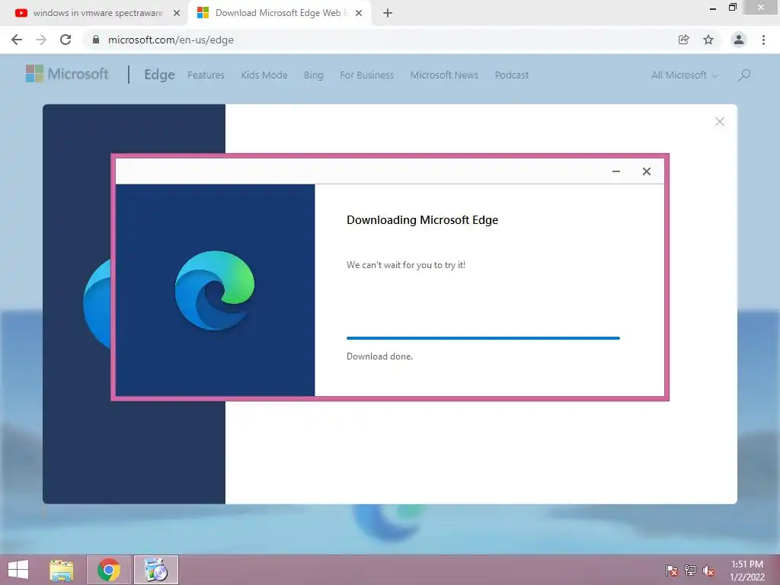Click the installer disc icon in taskbar

156,570
